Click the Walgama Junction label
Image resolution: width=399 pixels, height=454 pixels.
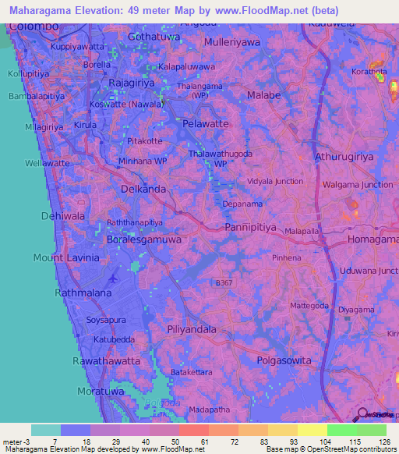pyautogui.click(x=358, y=185)
